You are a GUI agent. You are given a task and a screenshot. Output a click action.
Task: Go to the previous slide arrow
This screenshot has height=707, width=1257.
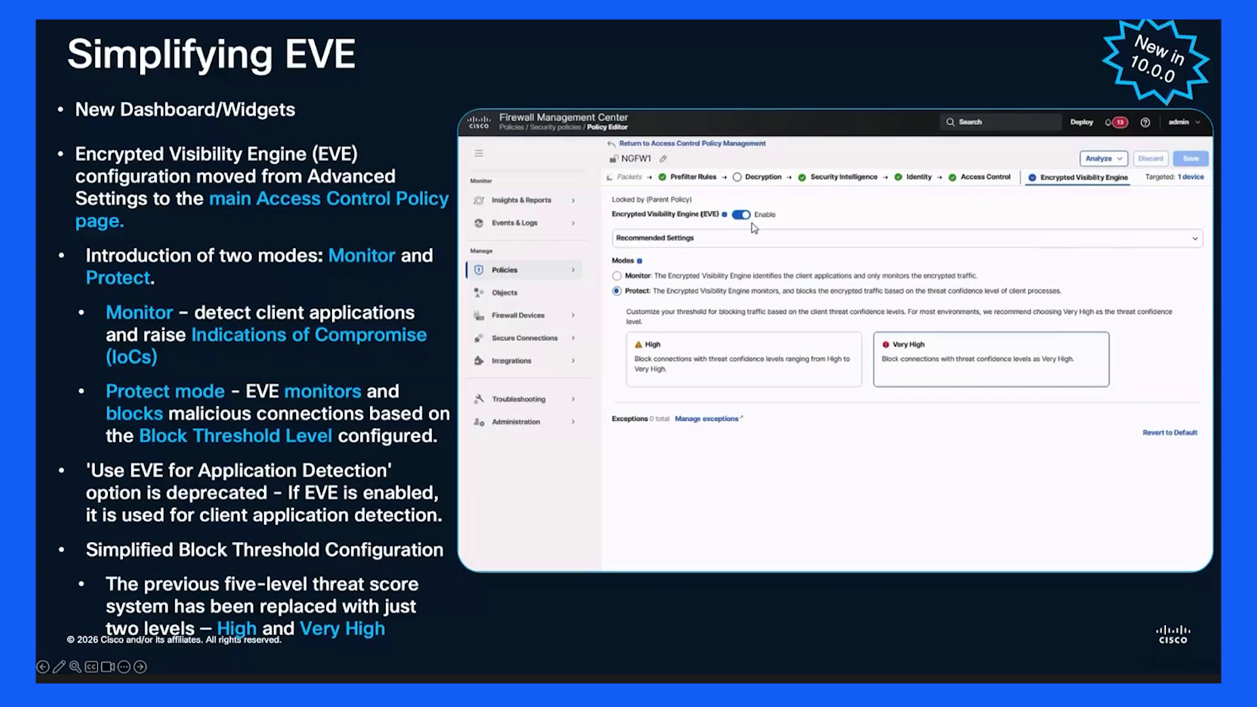pos(43,666)
